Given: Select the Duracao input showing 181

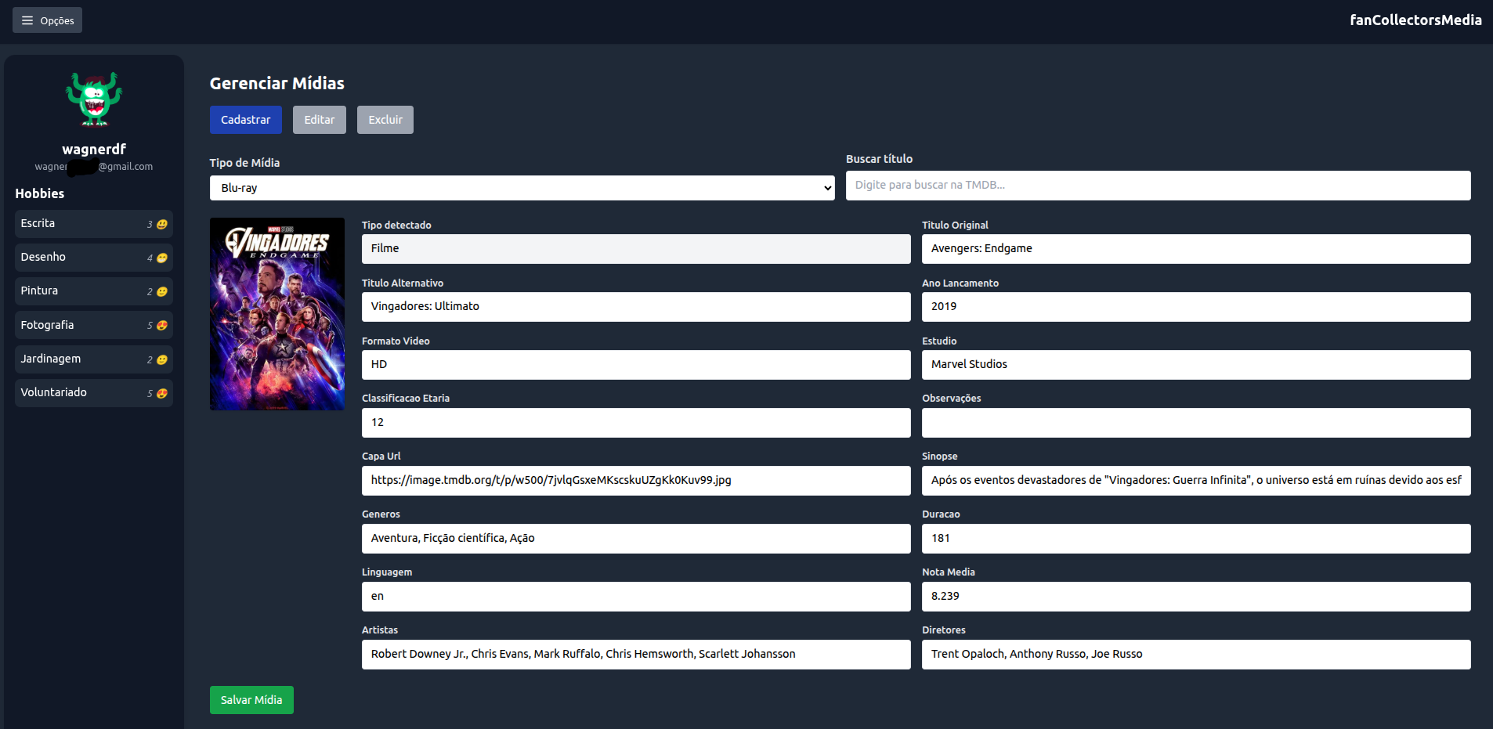Looking at the screenshot, I should 1196,539.
